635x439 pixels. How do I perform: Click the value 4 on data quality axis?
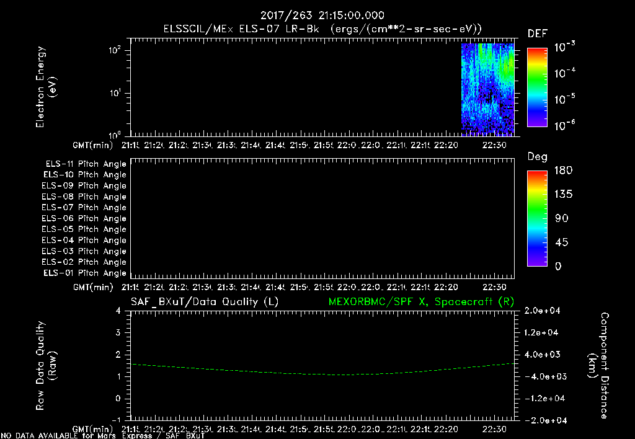118,311
